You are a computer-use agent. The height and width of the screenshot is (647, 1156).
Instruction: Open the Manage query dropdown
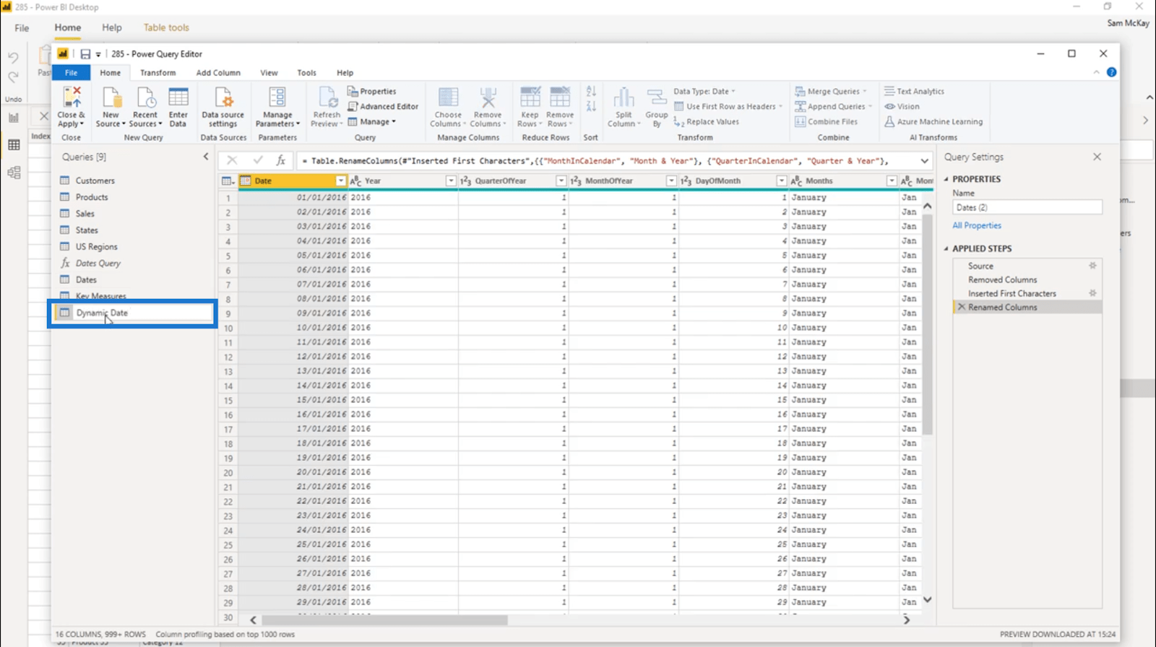click(372, 122)
